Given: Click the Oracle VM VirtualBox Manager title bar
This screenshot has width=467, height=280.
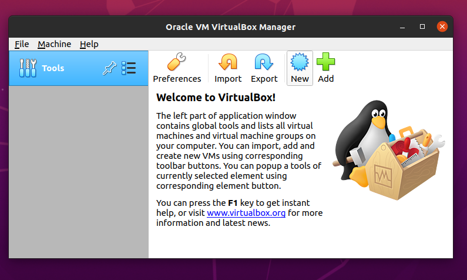Looking at the screenshot, I should coord(230,27).
